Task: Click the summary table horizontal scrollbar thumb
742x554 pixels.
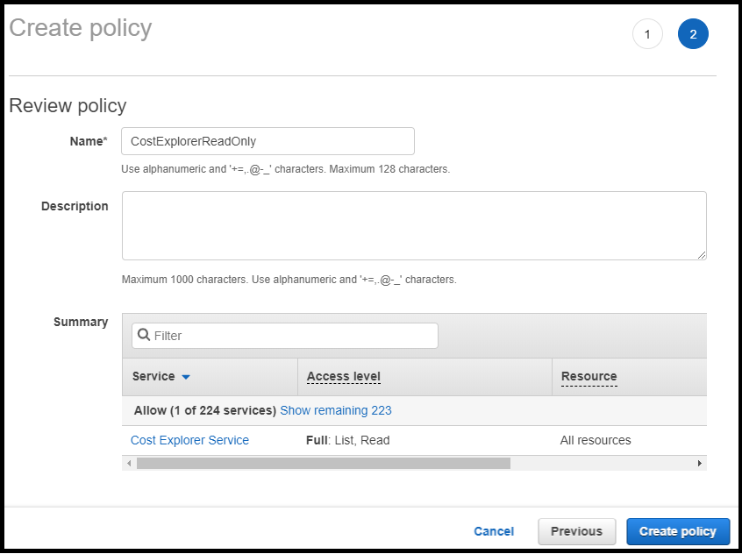Action: point(323,463)
